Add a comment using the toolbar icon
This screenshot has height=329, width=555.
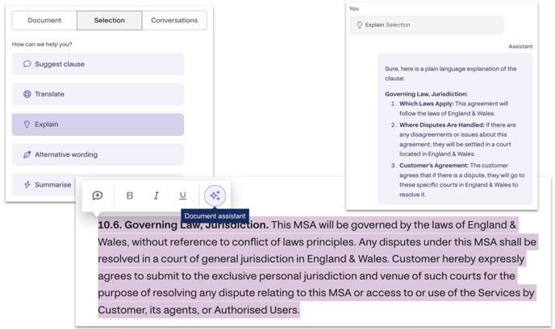coord(98,195)
